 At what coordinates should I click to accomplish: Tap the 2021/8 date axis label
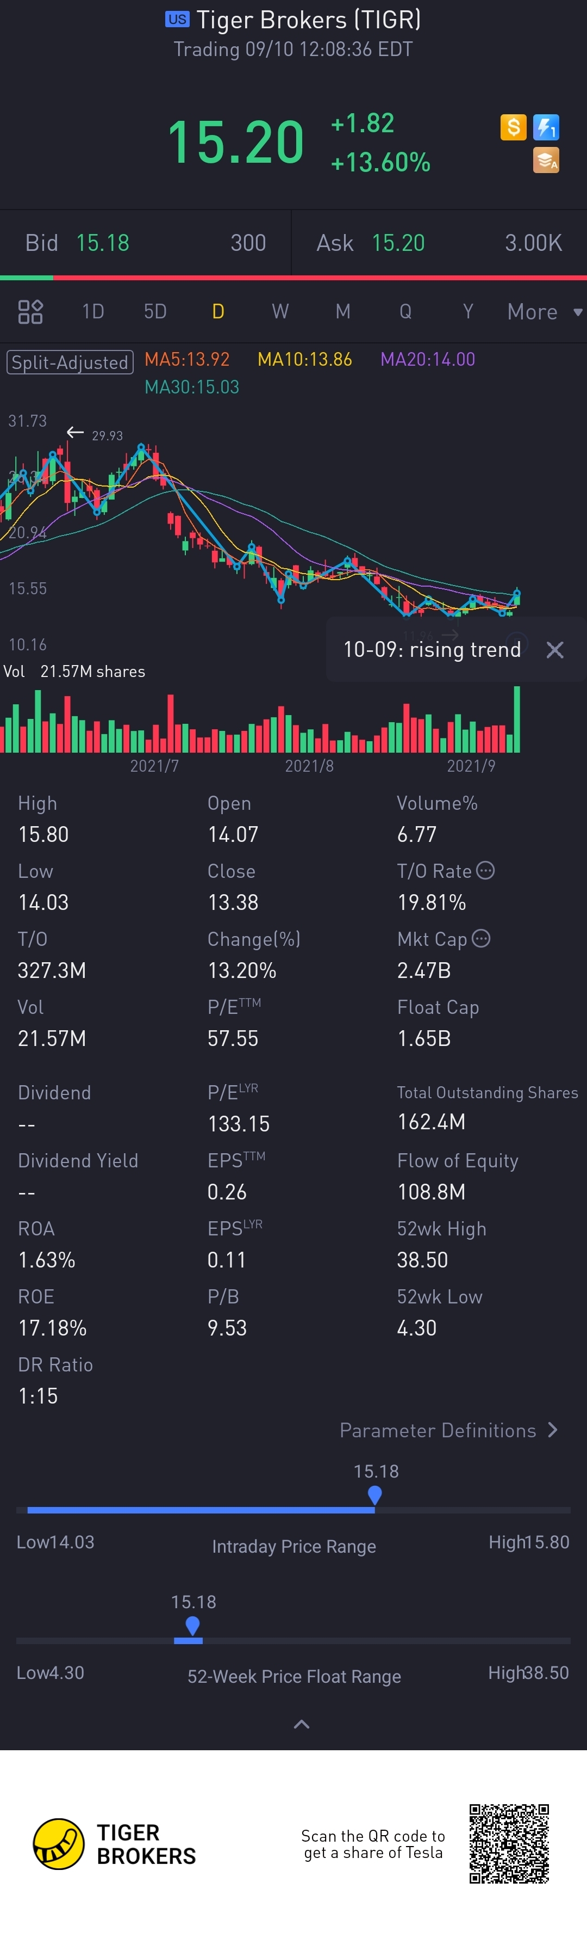309,766
